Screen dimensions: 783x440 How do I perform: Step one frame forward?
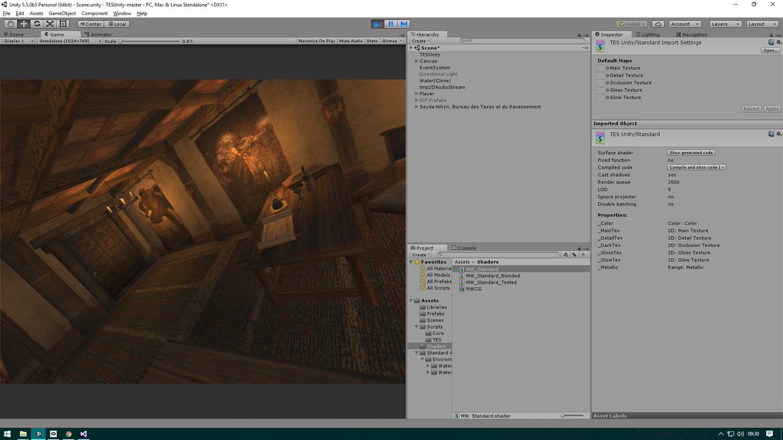pos(404,24)
